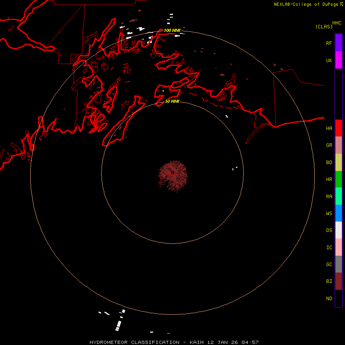Viewport: 345px width, 345px height.
Task: Select the WS legend label
Action: (329, 213)
